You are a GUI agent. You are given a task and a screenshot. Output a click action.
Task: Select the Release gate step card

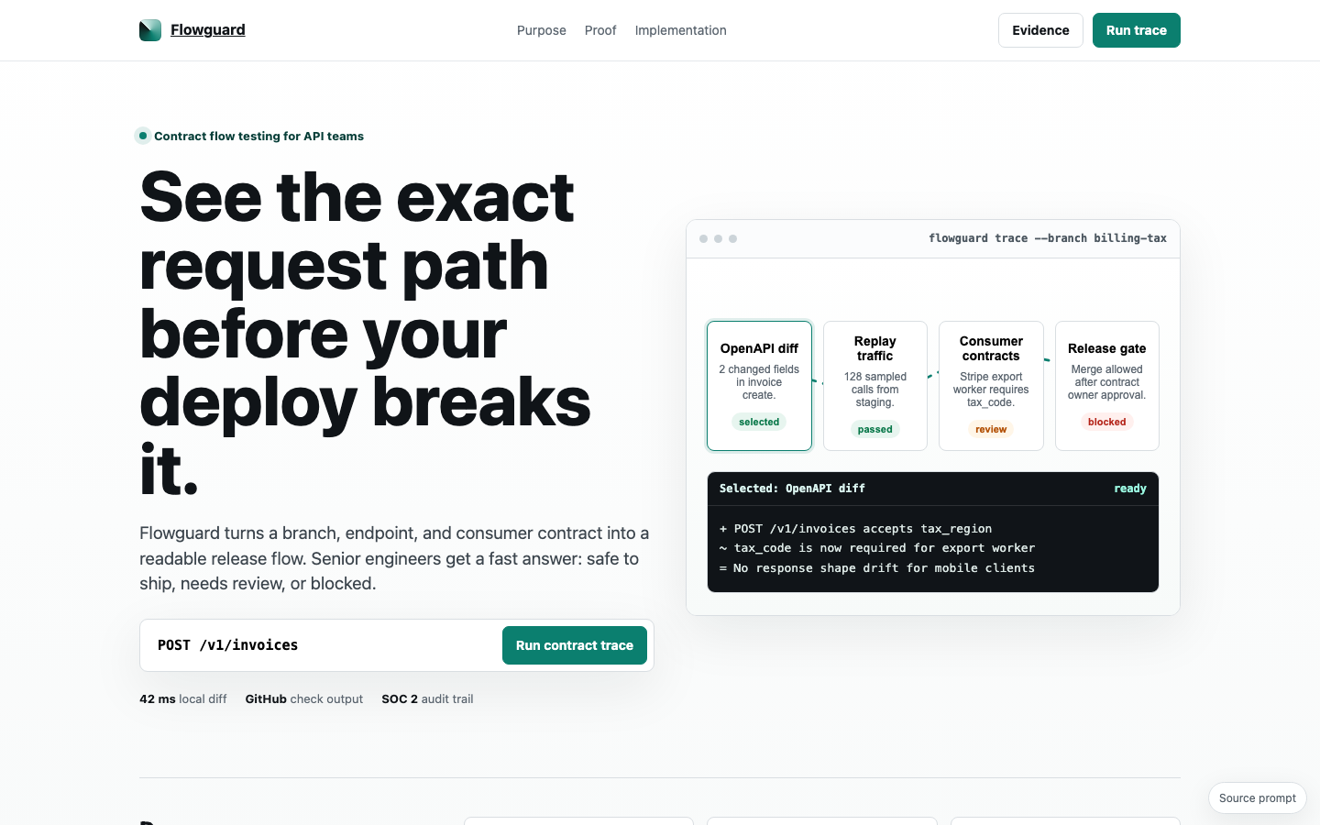click(x=1107, y=386)
